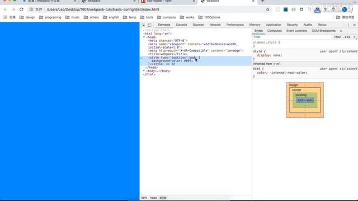The width and height of the screenshot is (358, 201).
Task: Open the DOM Breakpoints sub-tab
Action: click(x=323, y=31)
